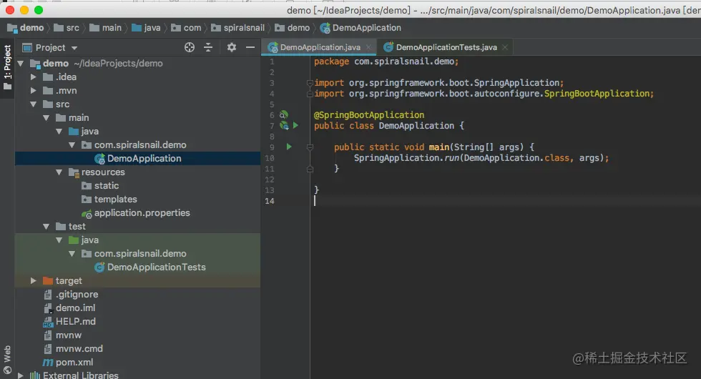Fold the imports block on line 3
701x379 pixels.
pos(309,83)
